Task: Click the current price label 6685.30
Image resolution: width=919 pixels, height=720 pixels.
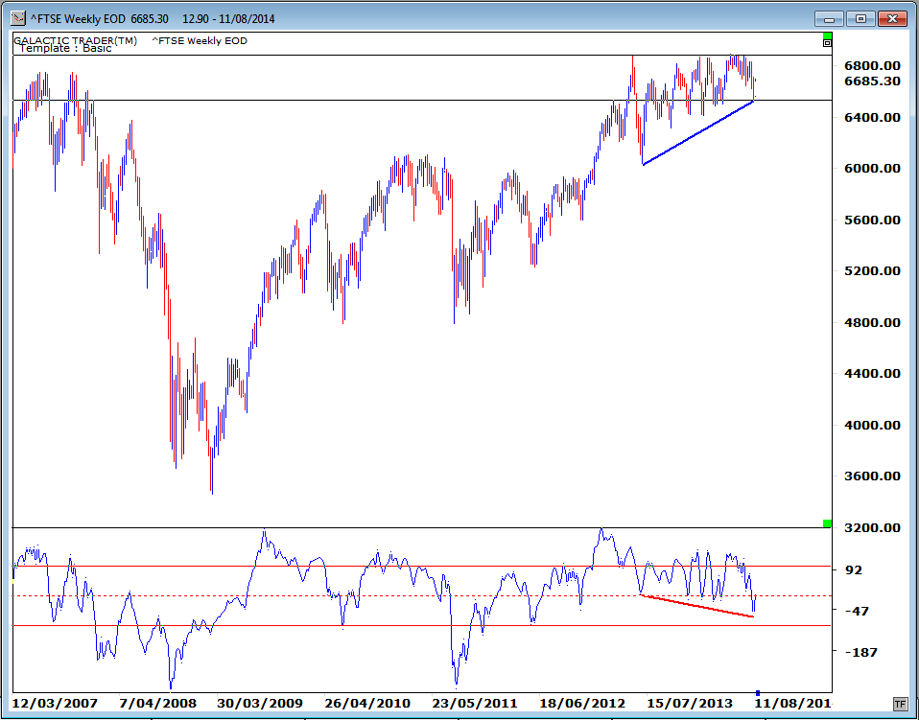Action: pyautogui.click(x=872, y=81)
